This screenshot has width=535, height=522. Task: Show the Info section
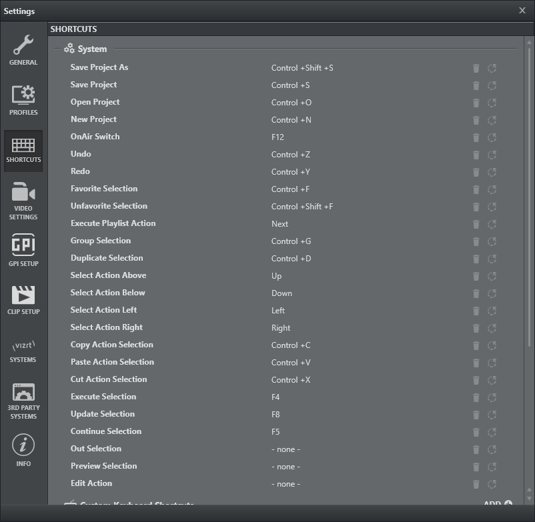[23, 450]
